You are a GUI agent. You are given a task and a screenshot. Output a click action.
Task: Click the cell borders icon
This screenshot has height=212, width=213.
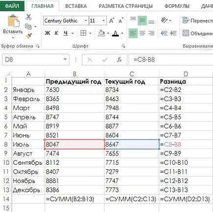coord(83,33)
